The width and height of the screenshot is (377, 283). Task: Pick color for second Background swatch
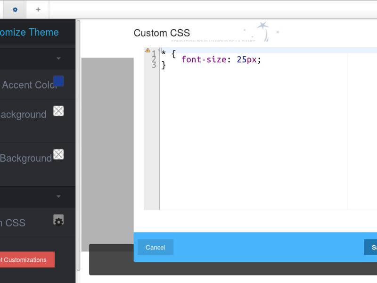click(58, 154)
